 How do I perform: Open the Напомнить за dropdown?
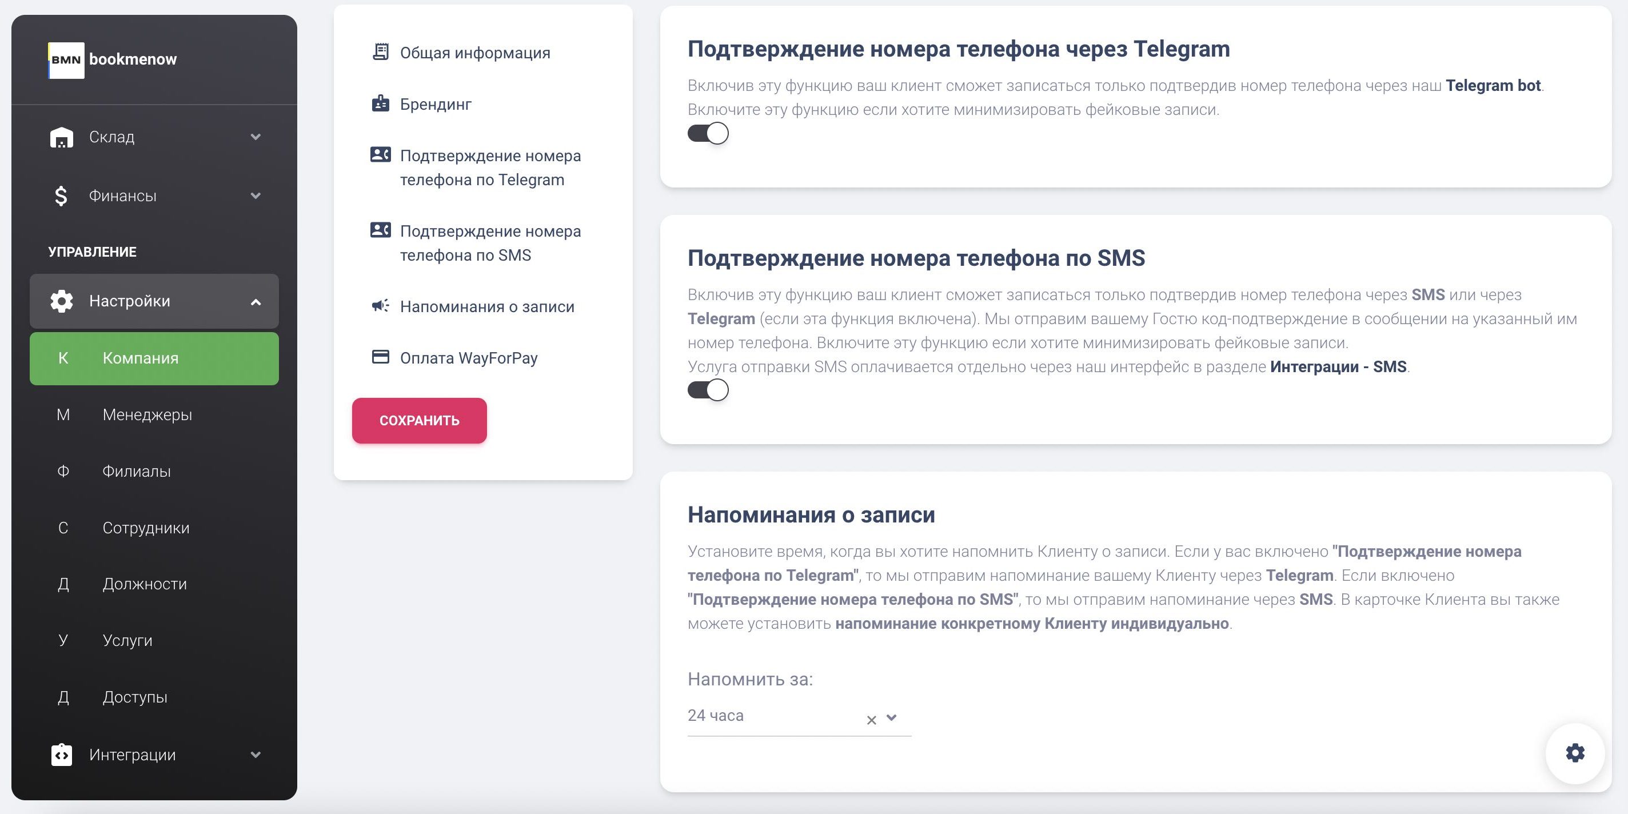pyautogui.click(x=892, y=719)
